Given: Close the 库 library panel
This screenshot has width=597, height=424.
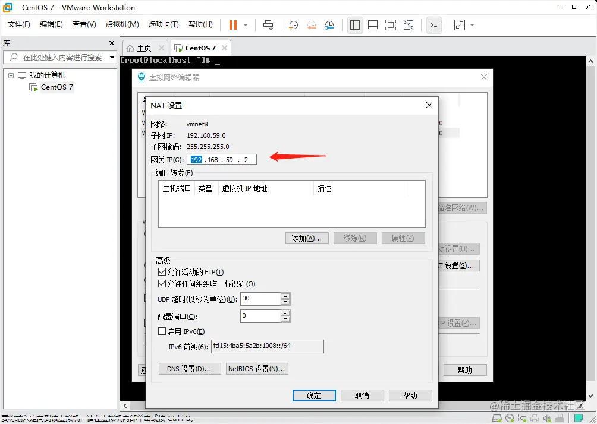Looking at the screenshot, I should click(112, 43).
